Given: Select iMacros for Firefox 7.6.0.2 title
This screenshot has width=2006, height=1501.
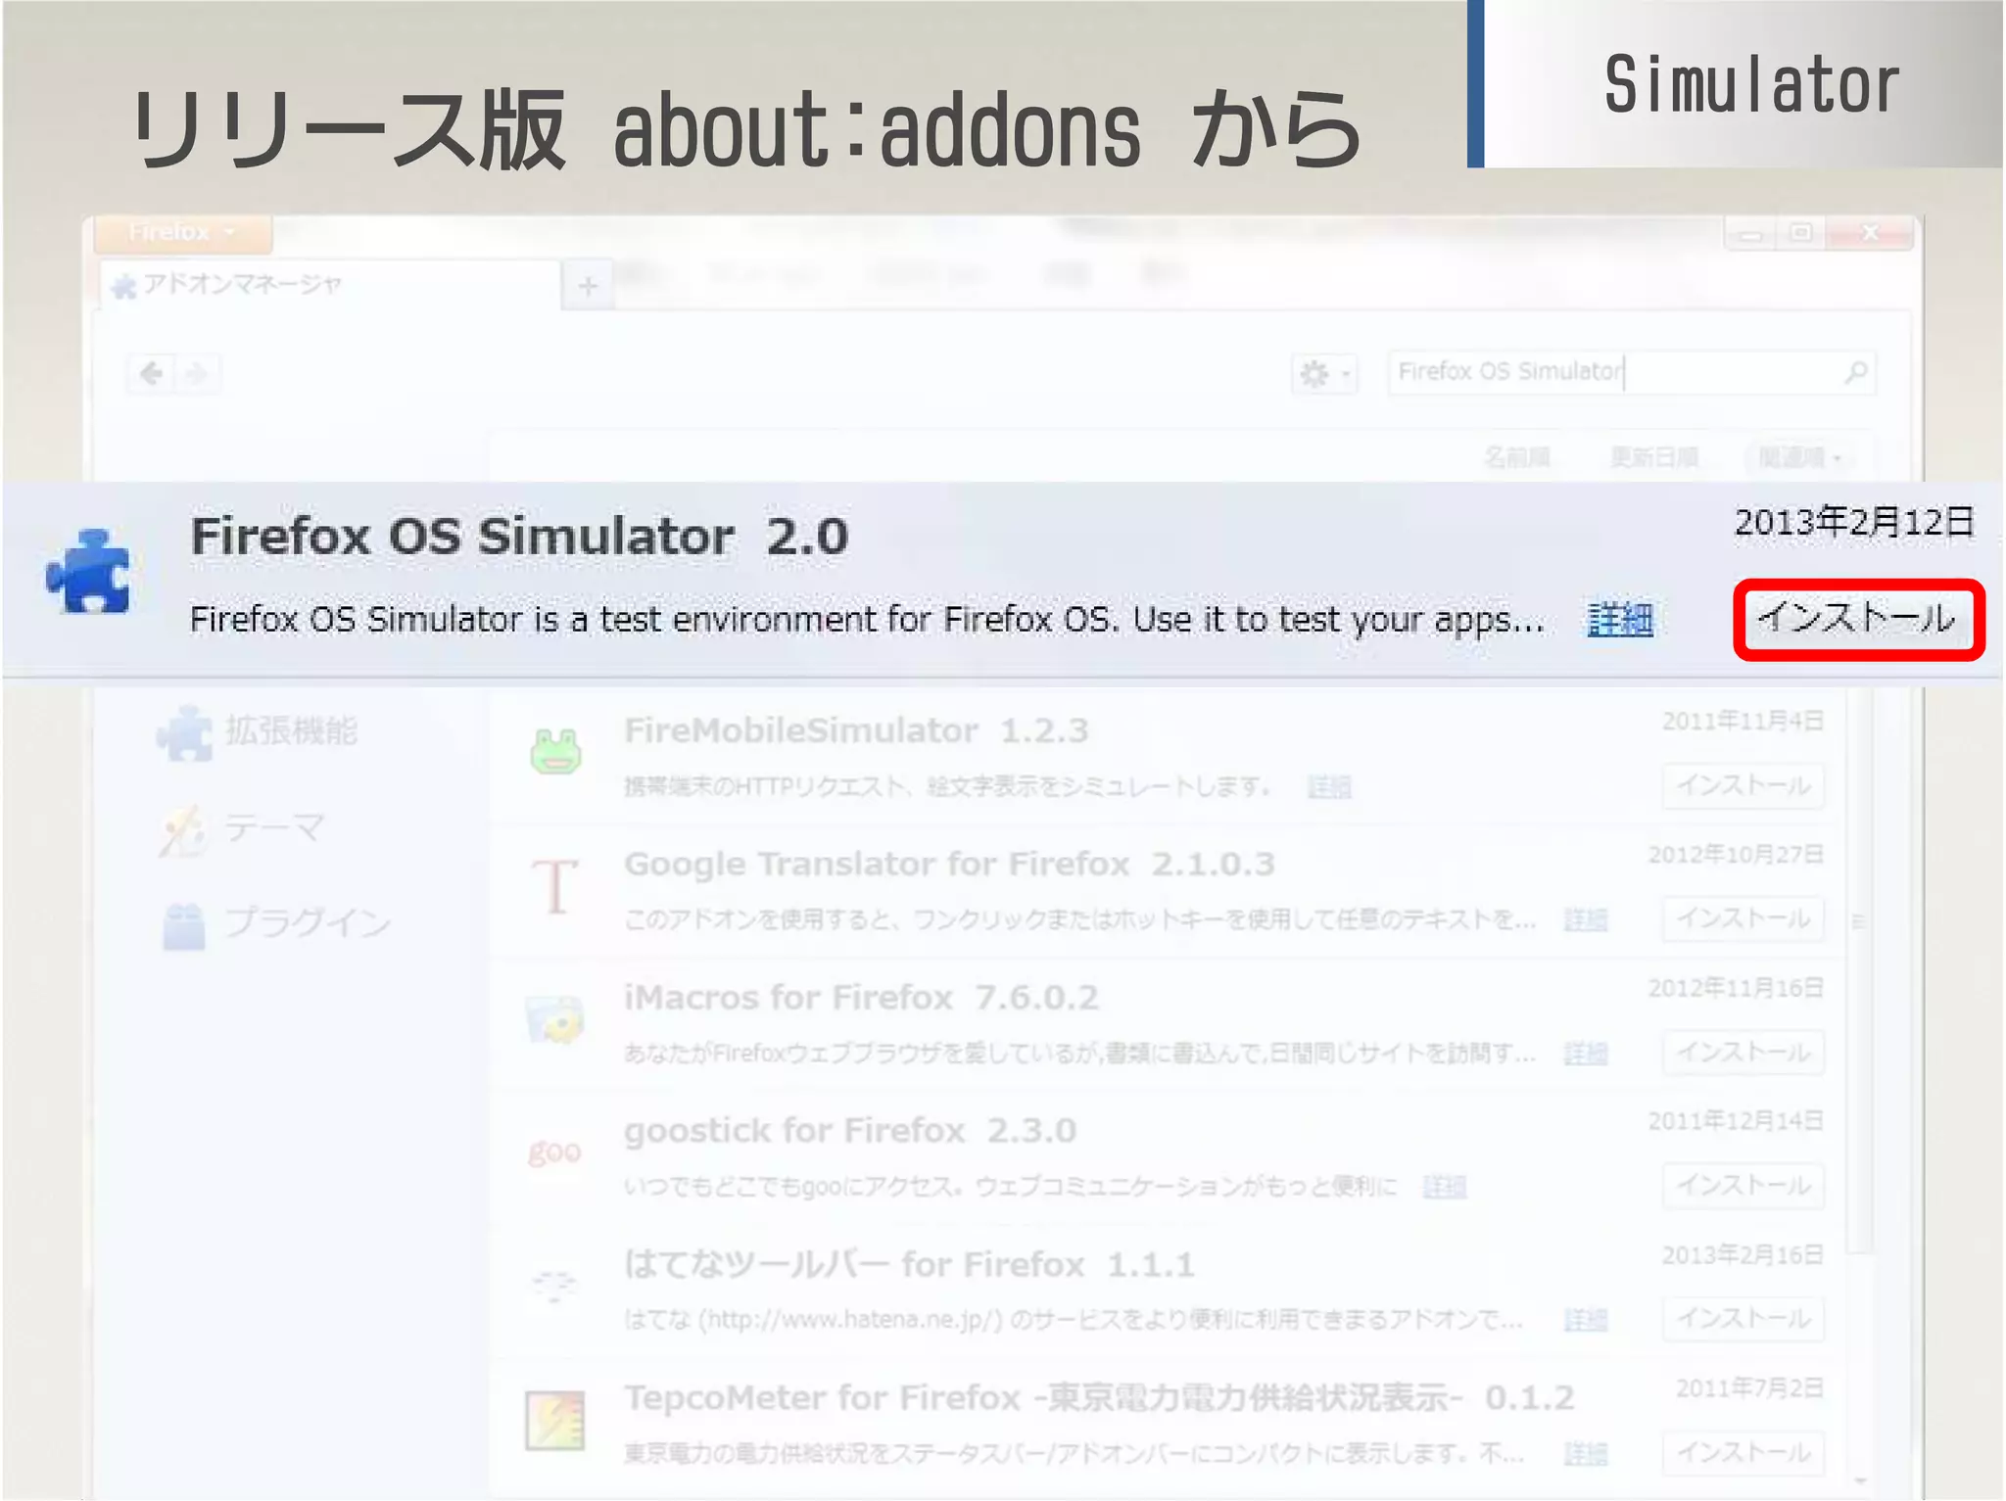Looking at the screenshot, I should click(x=861, y=998).
